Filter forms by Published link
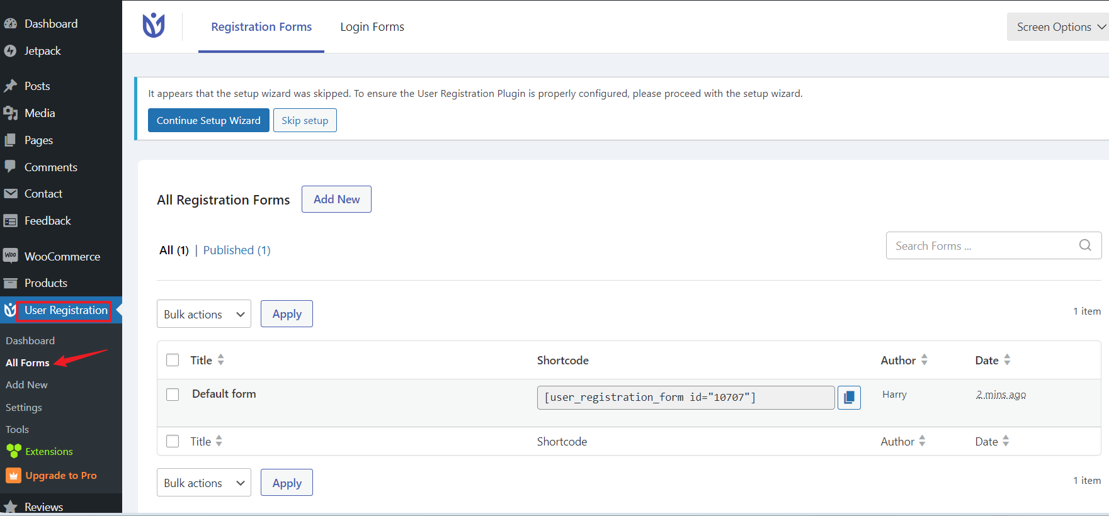This screenshot has width=1109, height=516. pyautogui.click(x=236, y=250)
